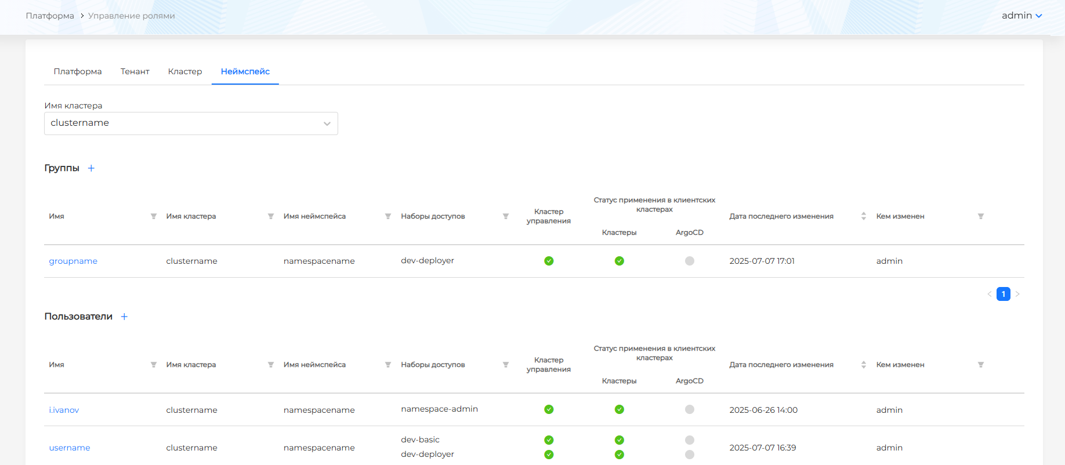This screenshot has height=465, width=1065.
Task: Open Имя неймспейса filter in Группы table
Action: [388, 216]
